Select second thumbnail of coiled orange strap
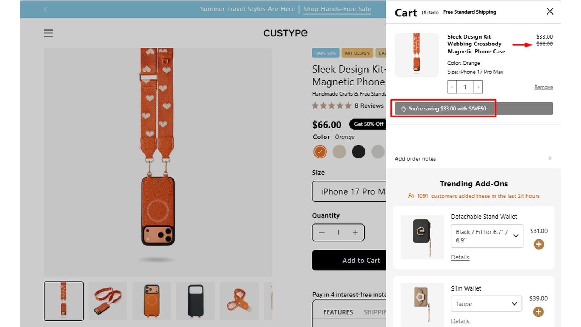581x327 pixels. click(x=107, y=301)
